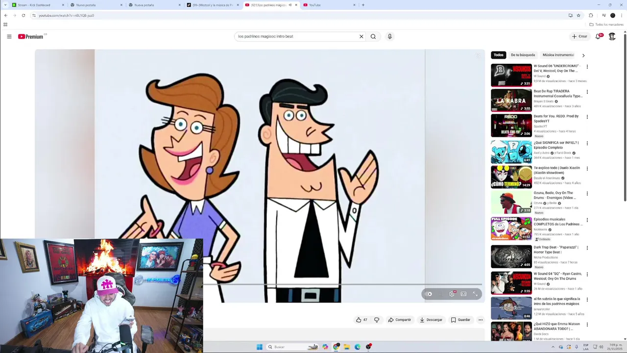Screen dimensions: 627x353
Task: Click the taskbar Buscar search box
Action: point(292,347)
